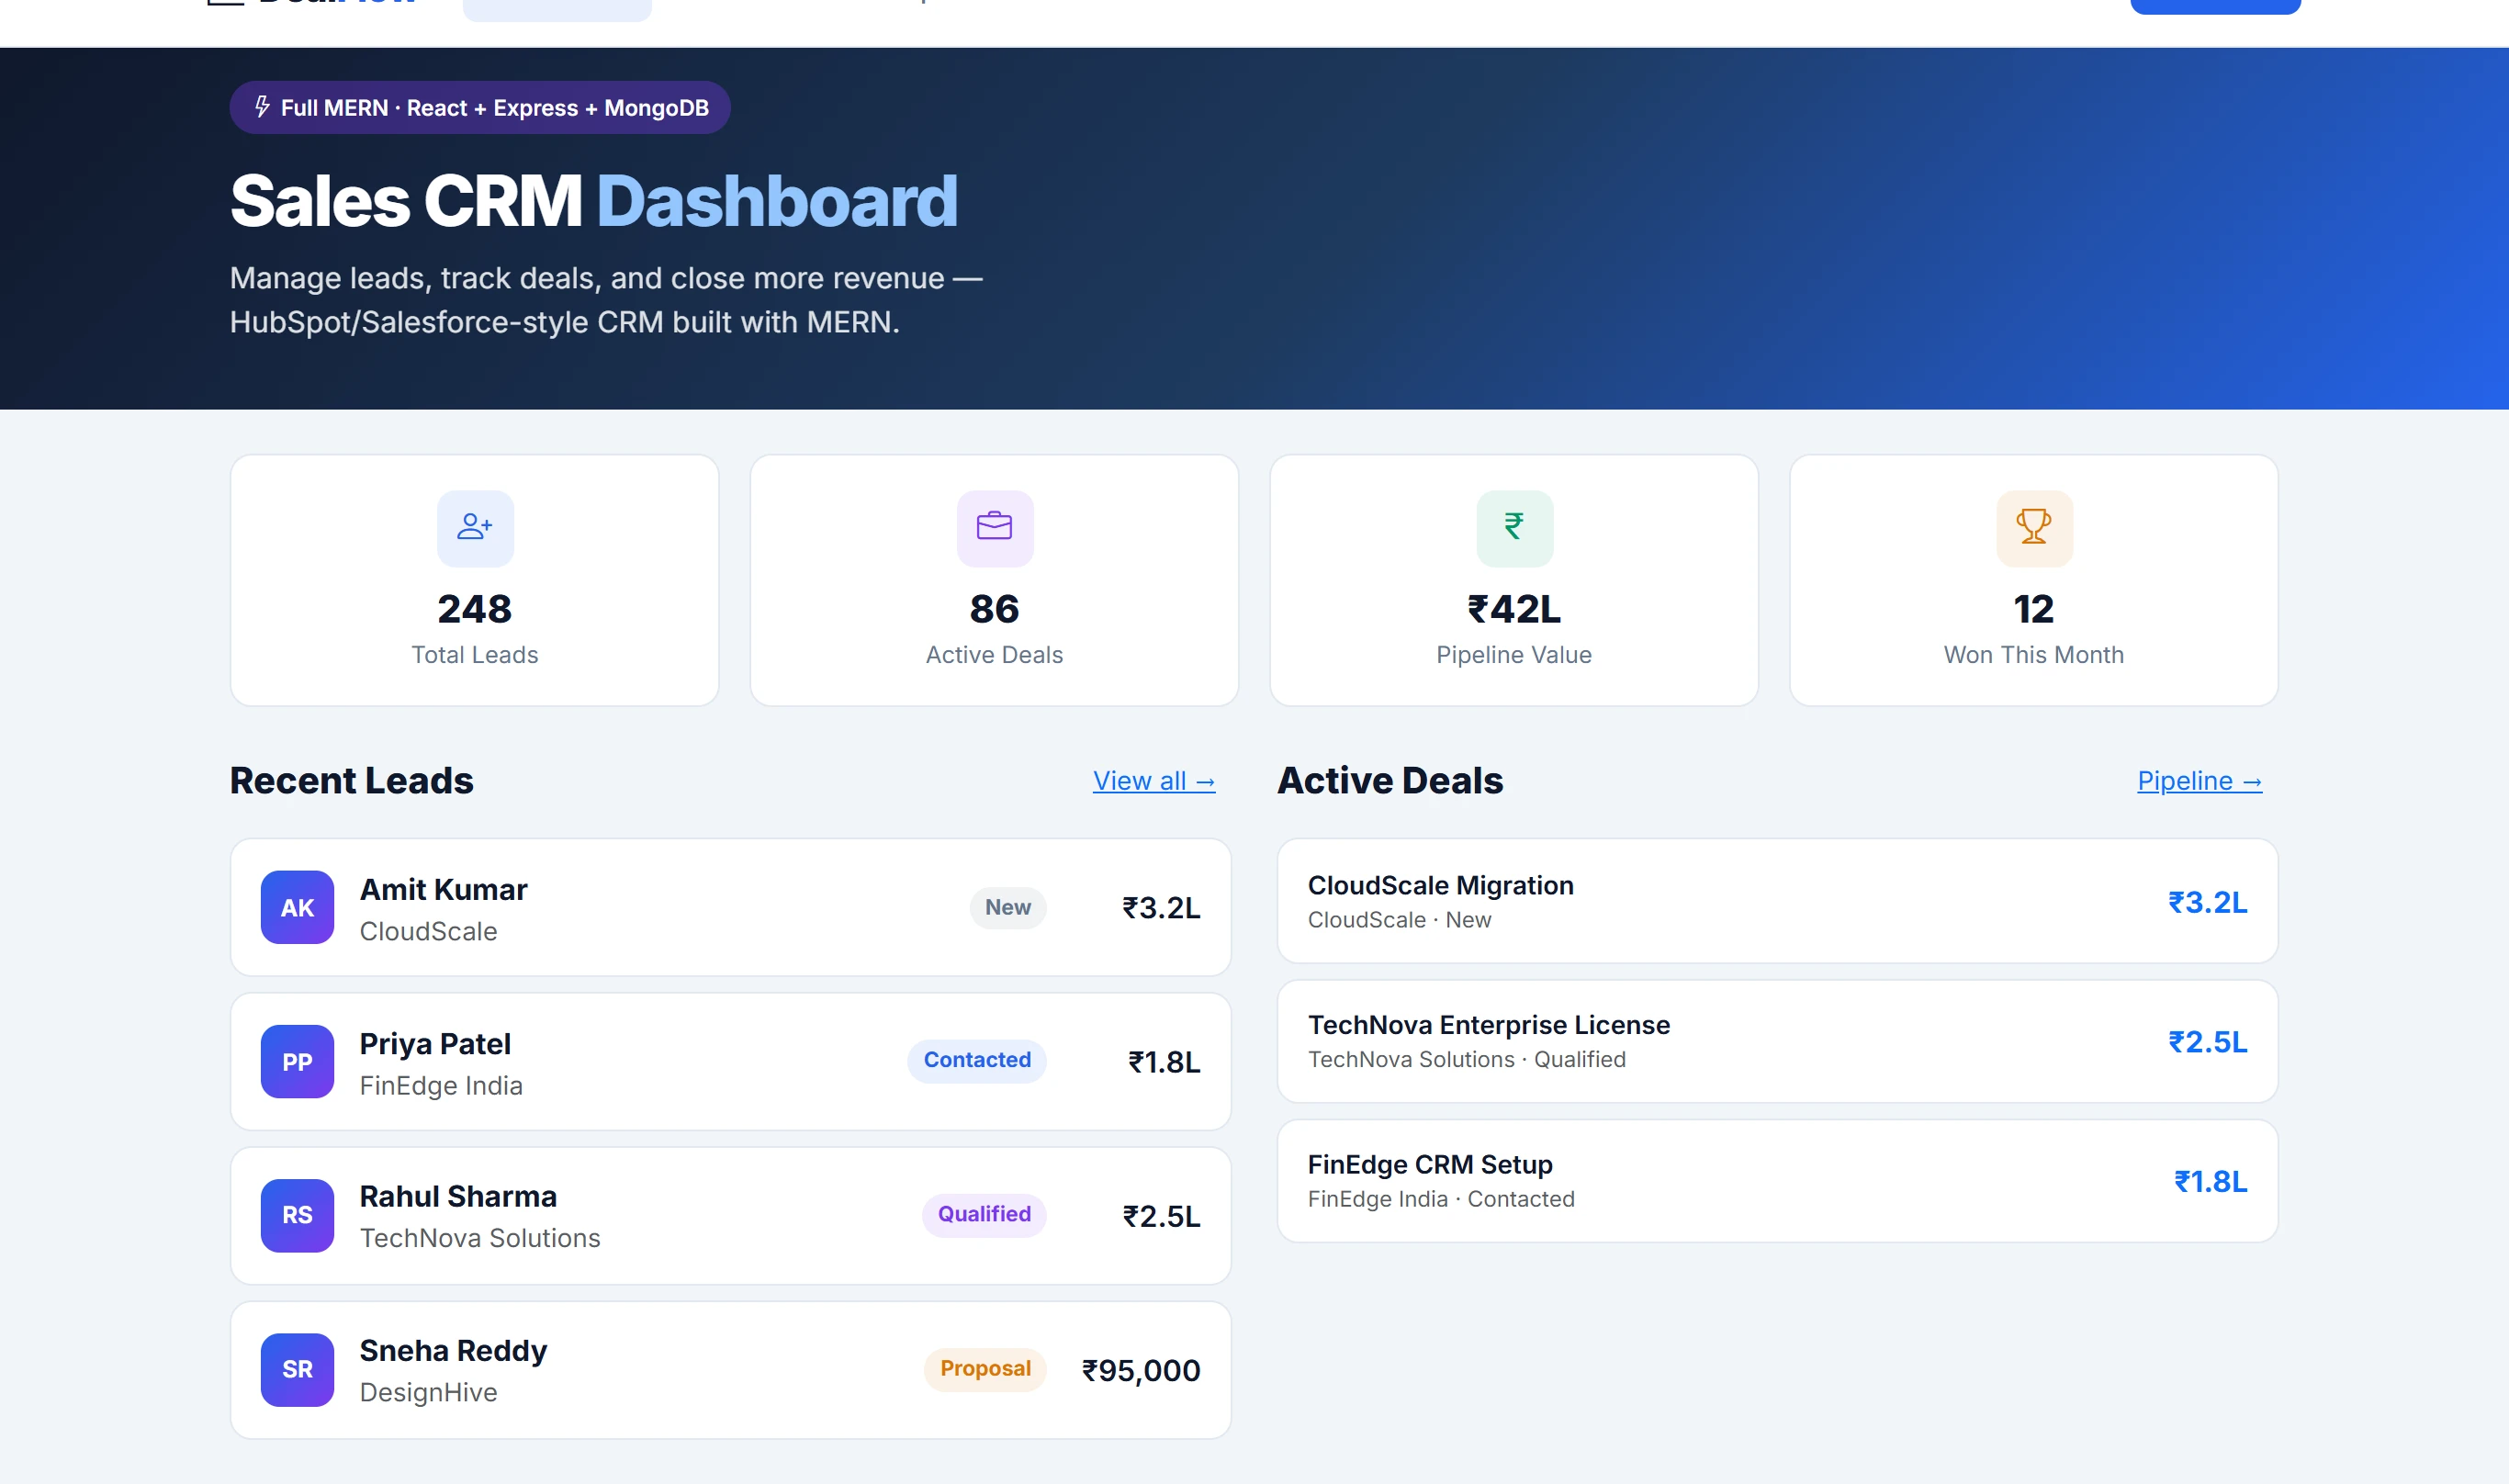This screenshot has height=1484, width=2509.
Task: Select the Rahul Sharma lead name
Action: [x=458, y=1196]
